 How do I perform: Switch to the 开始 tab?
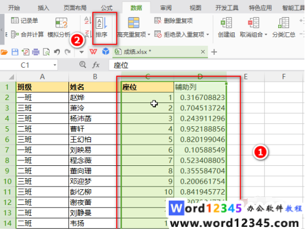pos(14,8)
